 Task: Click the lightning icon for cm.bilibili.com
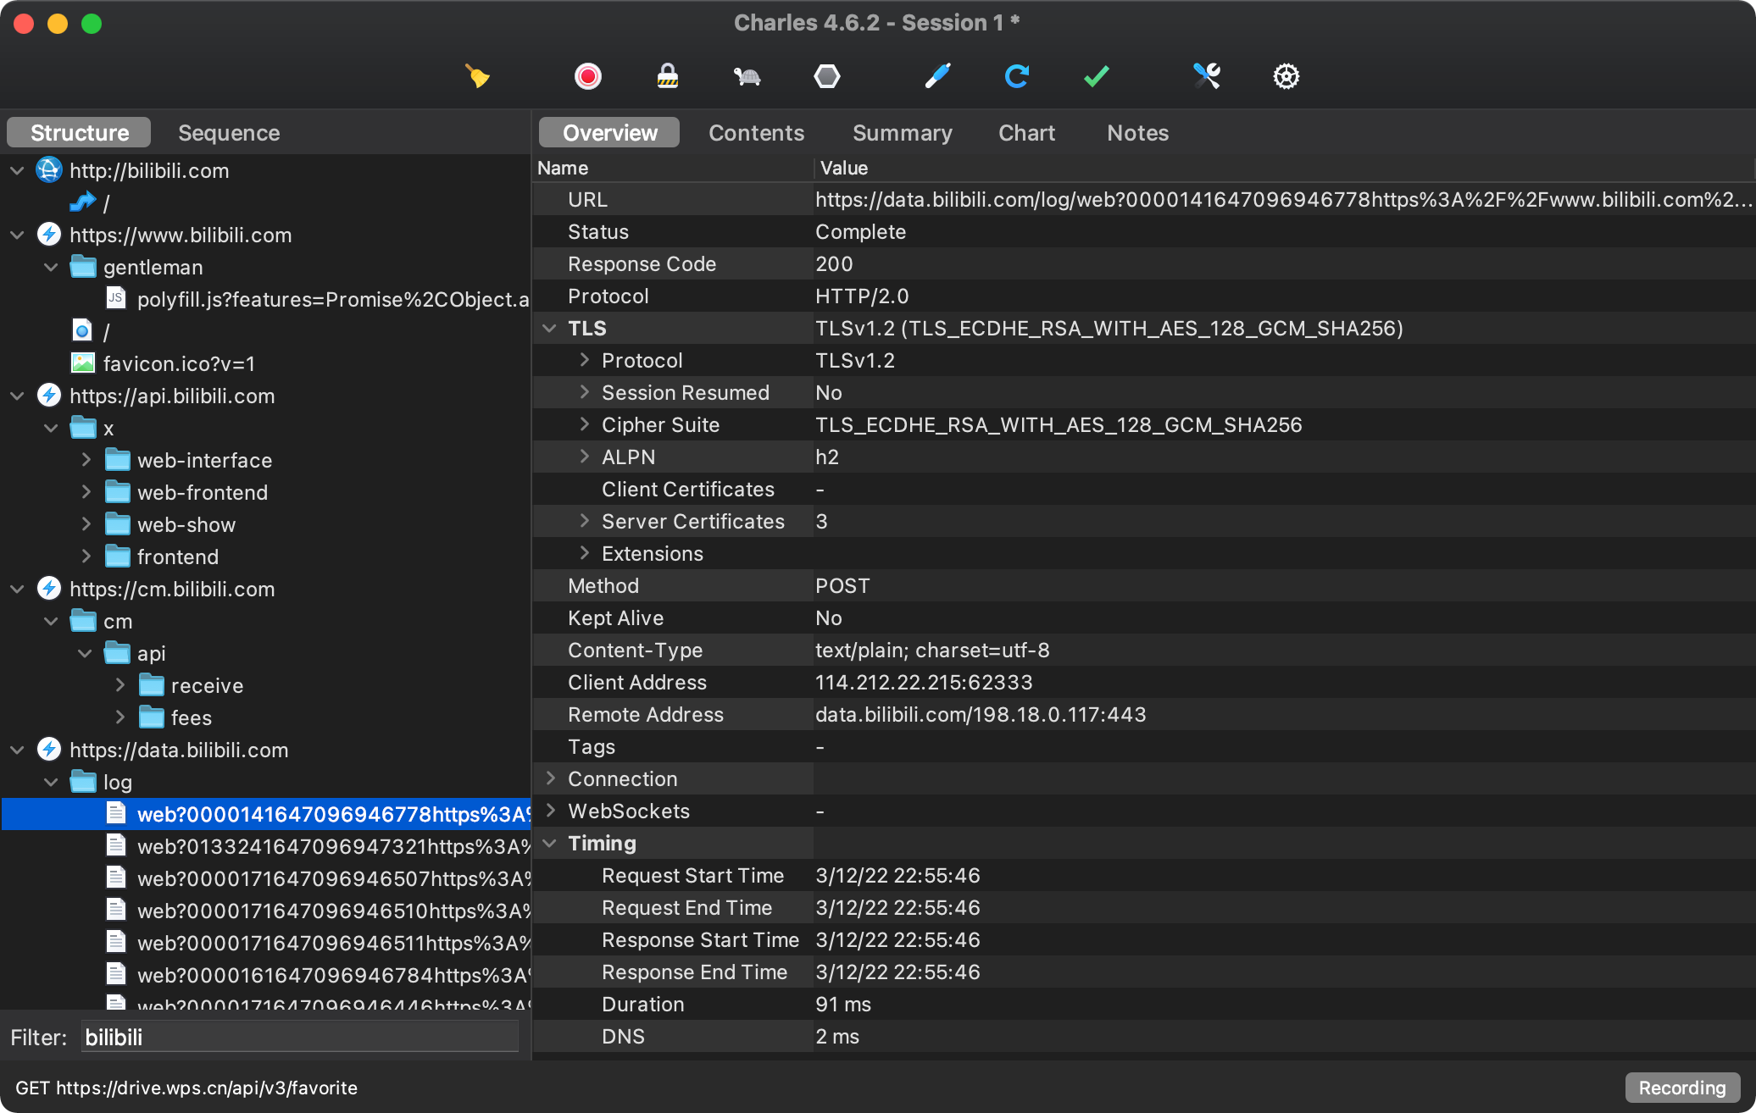49,589
